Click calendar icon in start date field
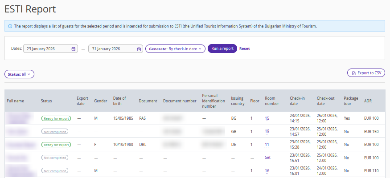Image resolution: width=390 pixels, height=178 pixels. [x=74, y=49]
